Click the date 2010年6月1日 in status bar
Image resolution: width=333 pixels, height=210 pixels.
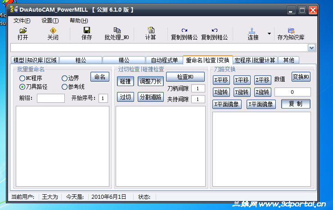[x=109, y=197]
